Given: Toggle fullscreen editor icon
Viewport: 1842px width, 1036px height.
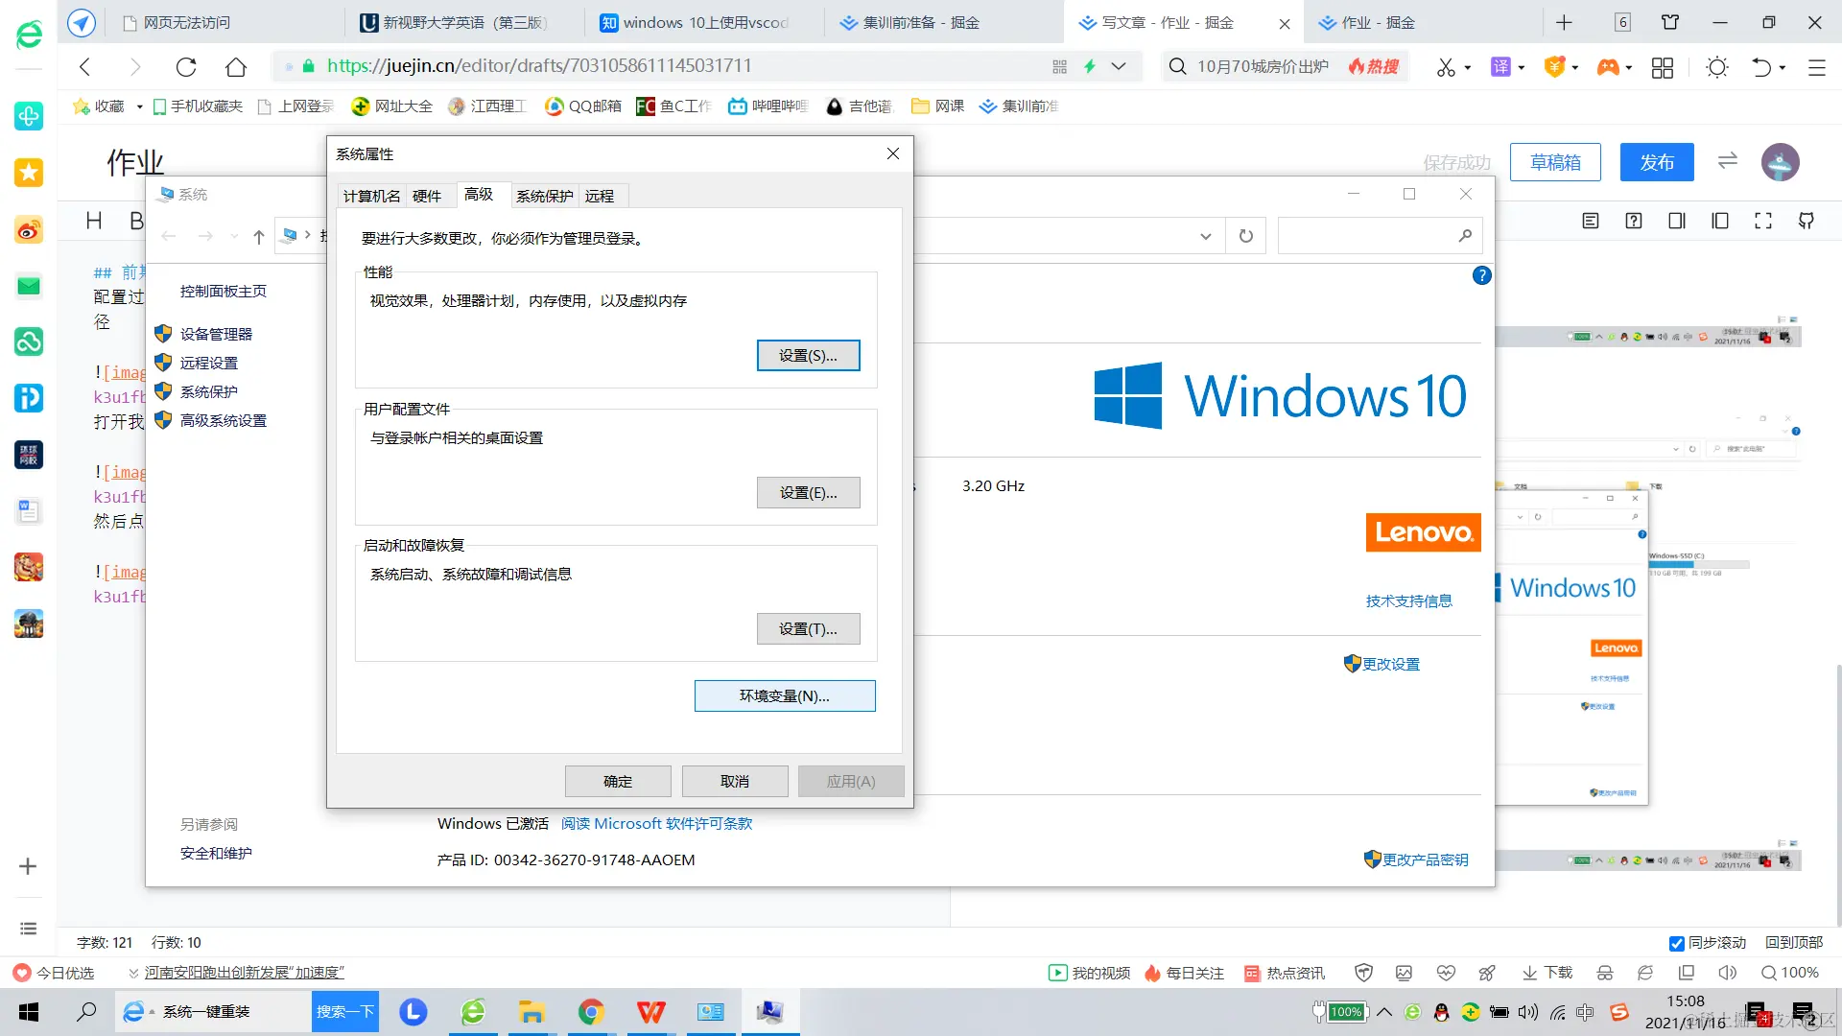Looking at the screenshot, I should [x=1763, y=222].
